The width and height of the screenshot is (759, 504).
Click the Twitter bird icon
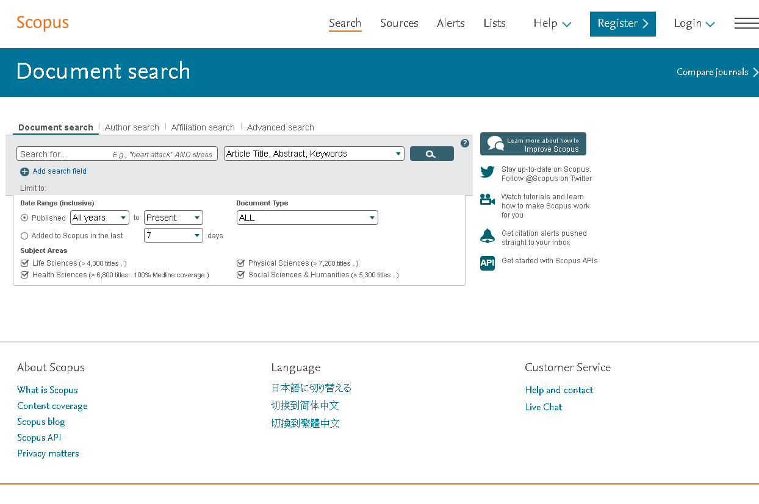[x=487, y=172]
